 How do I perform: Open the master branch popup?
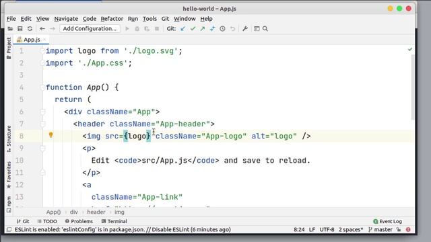coord(380,229)
